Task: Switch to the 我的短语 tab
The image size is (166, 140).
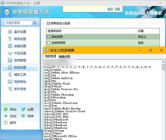Action: (x=50, y=56)
